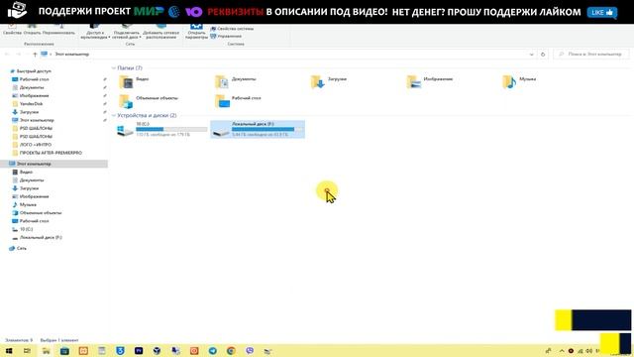Refresh the current folder view
This screenshot has width=634, height=357.
[543, 55]
